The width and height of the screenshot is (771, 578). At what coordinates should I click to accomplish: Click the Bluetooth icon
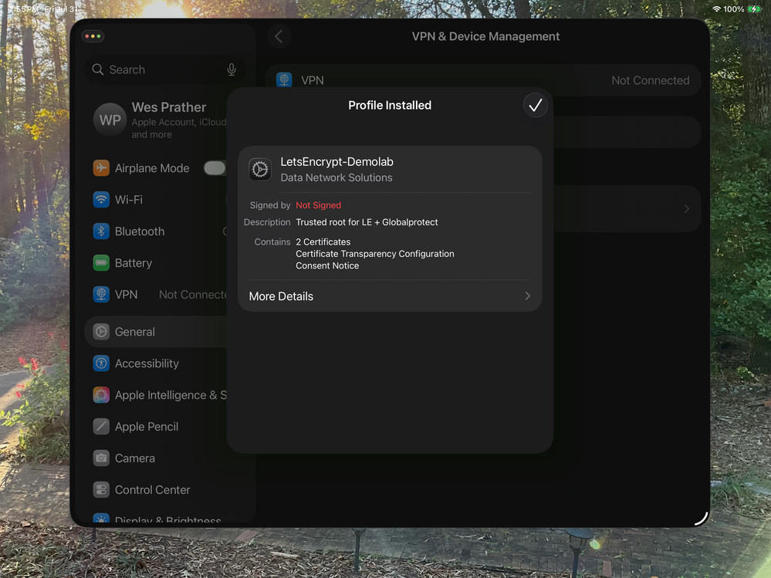[x=101, y=231]
